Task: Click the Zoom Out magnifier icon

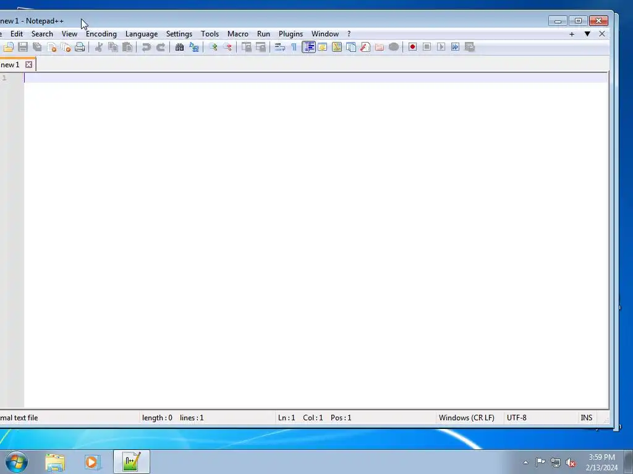Action: pos(227,47)
